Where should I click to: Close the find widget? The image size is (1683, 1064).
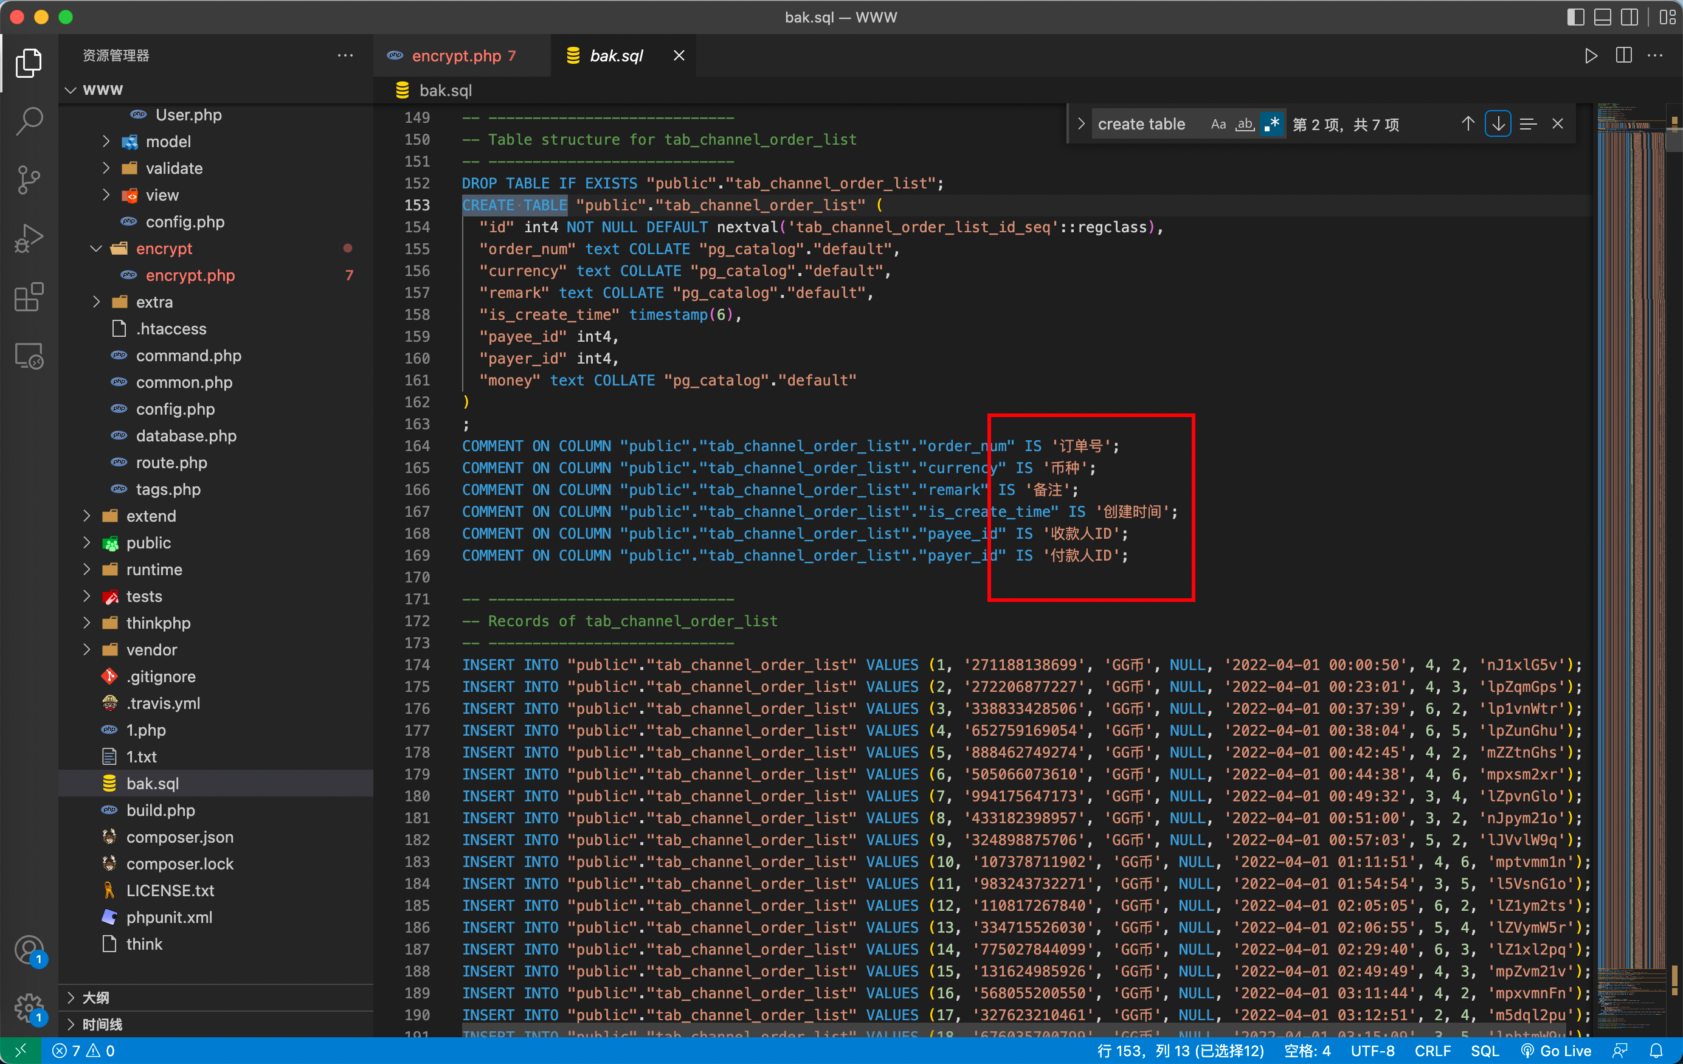click(1558, 125)
